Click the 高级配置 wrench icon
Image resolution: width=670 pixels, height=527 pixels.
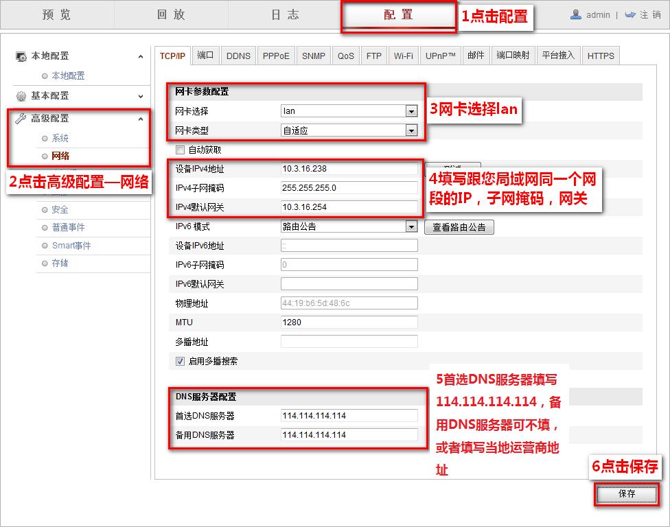(22, 117)
